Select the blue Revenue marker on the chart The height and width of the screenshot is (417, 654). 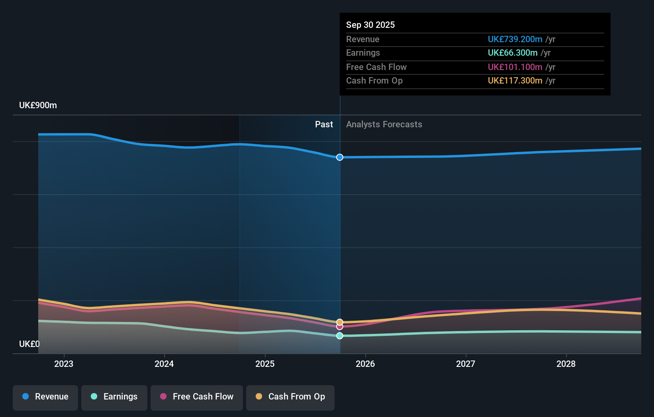[x=339, y=157]
